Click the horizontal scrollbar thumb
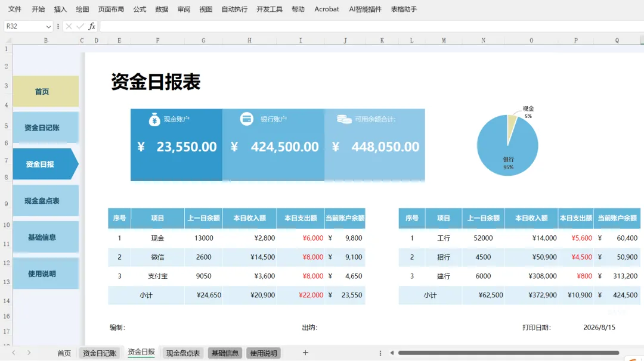Viewport: 644px width, 361px height. 509,353
